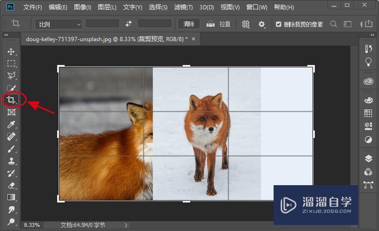This screenshot has width=379, height=231.
Task: Open the 滤镜(T) menu
Action: tap(183, 7)
